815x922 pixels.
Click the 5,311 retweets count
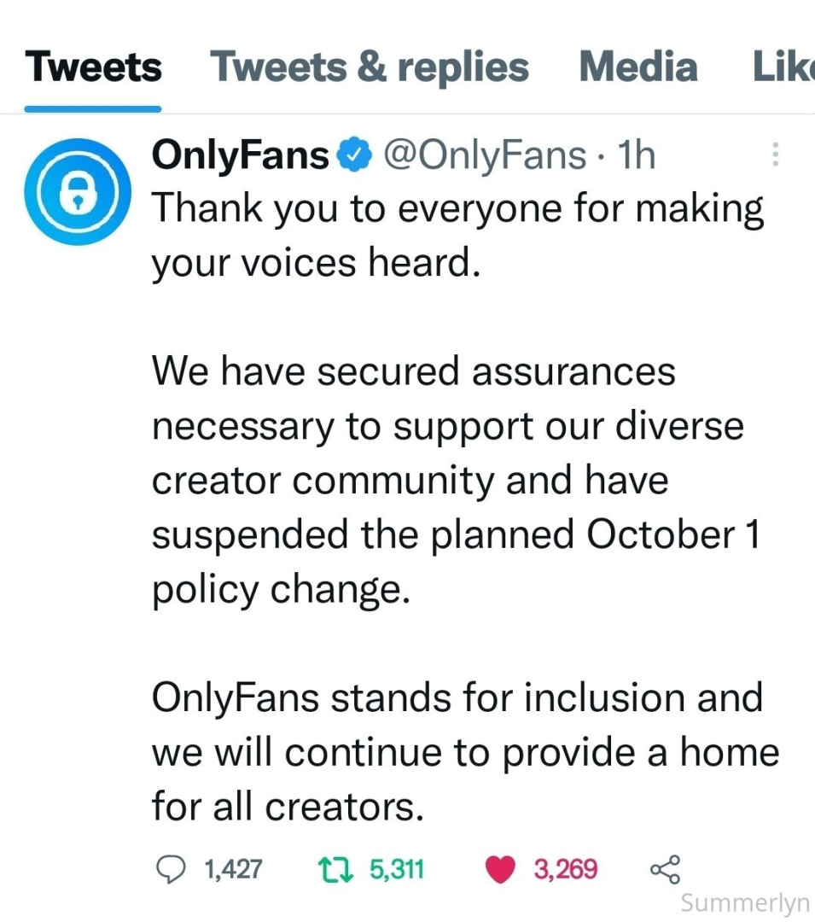396,869
